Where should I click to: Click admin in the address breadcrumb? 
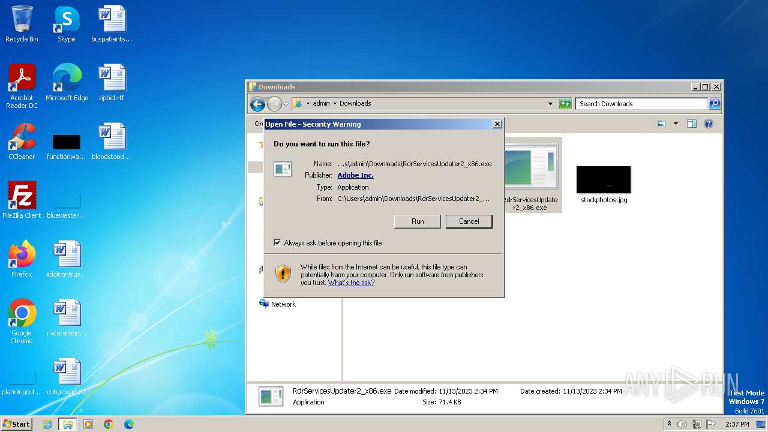click(321, 103)
